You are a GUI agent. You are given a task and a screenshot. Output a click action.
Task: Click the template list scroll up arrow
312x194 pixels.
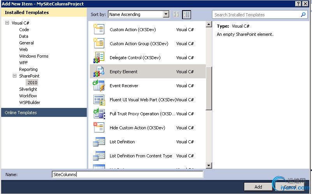(x=209, y=24)
